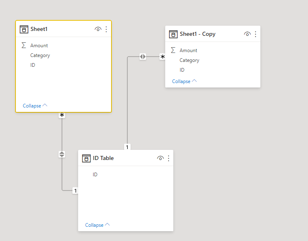
Task: Select the Sheet1 table header title
Action: click(39, 29)
